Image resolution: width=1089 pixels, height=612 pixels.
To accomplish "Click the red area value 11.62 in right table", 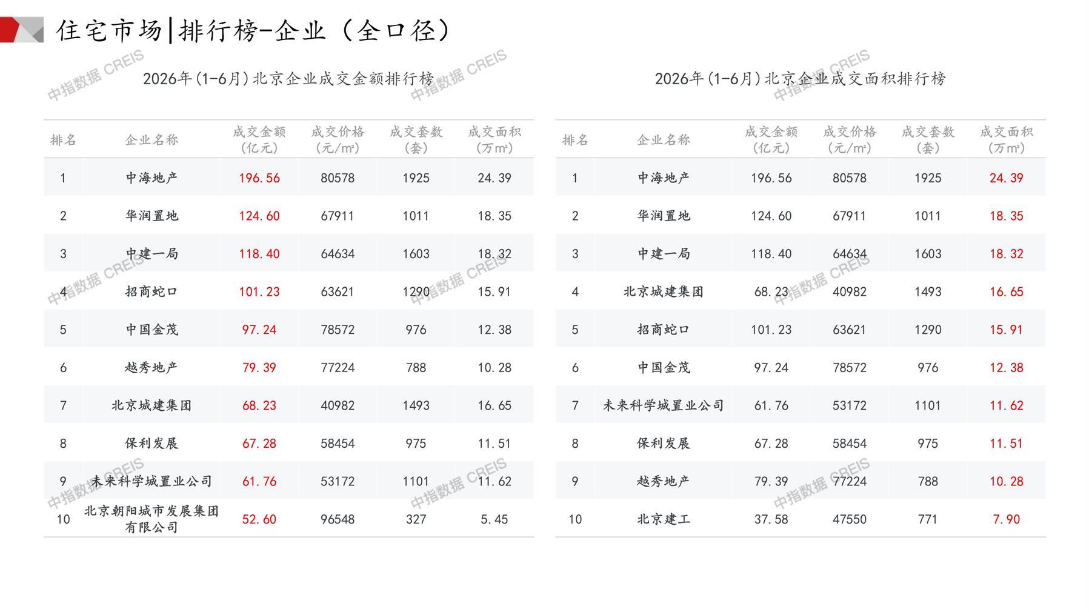I will coord(1006,405).
